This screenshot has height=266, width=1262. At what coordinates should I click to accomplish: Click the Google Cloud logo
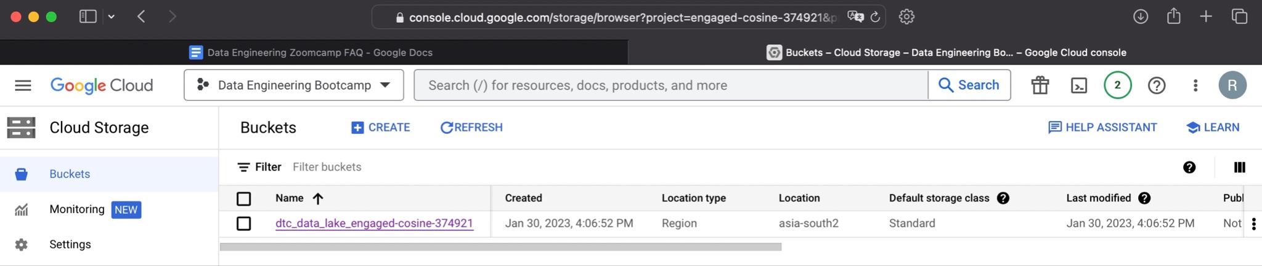pos(102,85)
